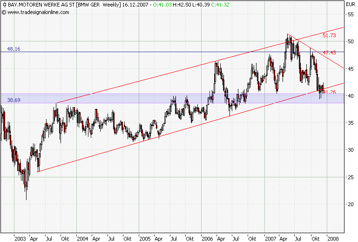Image resolution: width=358 pixels, height=242 pixels.
Task: Click the 55 price axis label
Action: point(351,14)
